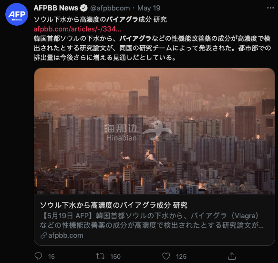
Task: Open the May 19 timestamp
Action: (149, 8)
